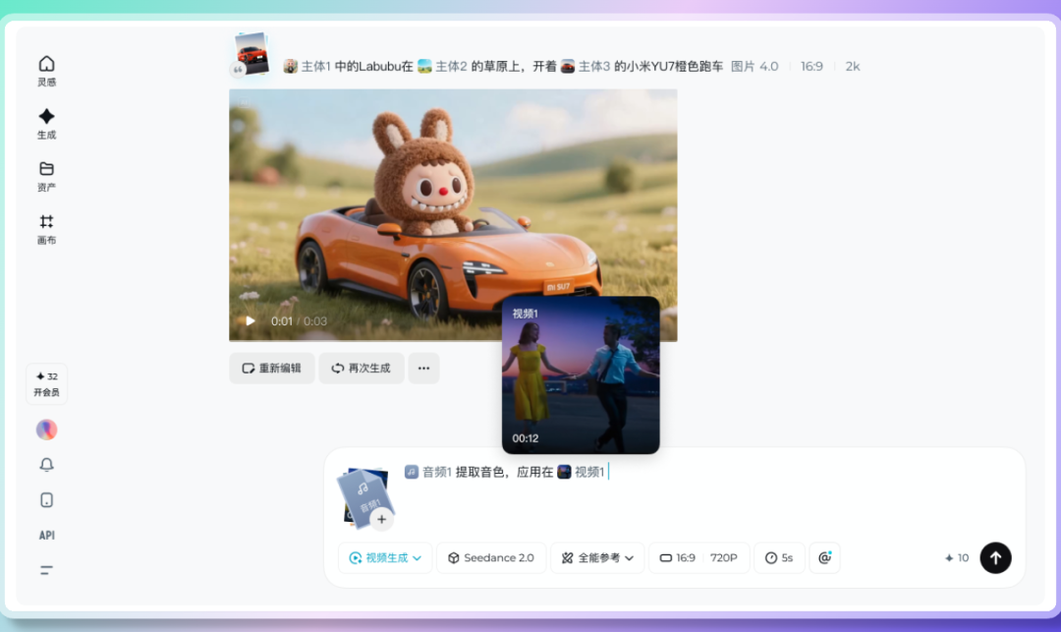Click the @ mention icon in toolbar
The image size is (1061, 632).
[x=824, y=557]
